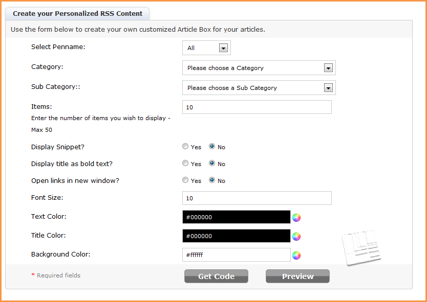Open color wheel picker for Background Color
Screen dimensions: 427x302
(296, 255)
